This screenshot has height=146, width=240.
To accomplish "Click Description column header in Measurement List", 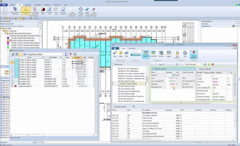I will [x=53, y=57].
